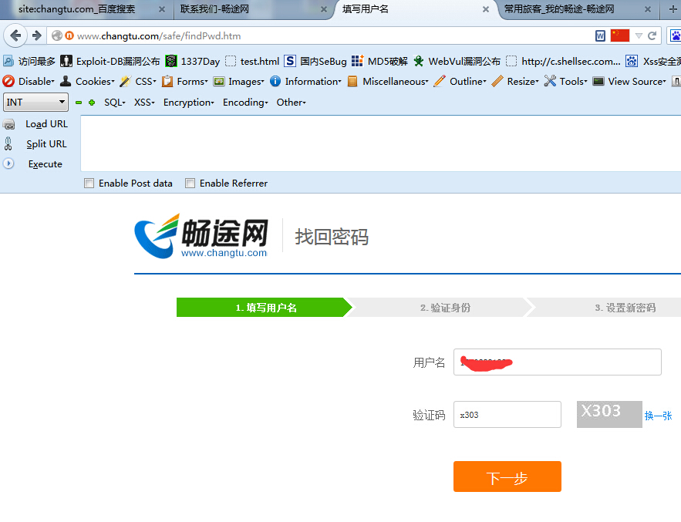Click the Load URL icon
This screenshot has width=681, height=522.
tap(8, 125)
